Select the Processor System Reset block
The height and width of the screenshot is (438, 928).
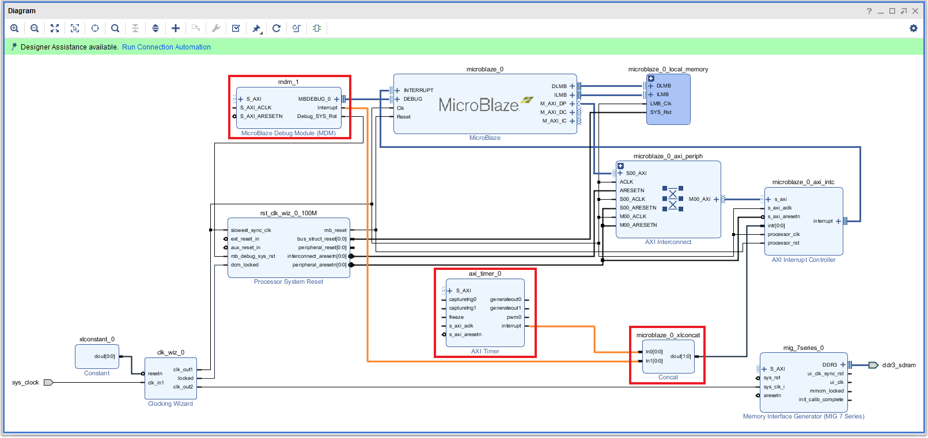tap(288, 247)
